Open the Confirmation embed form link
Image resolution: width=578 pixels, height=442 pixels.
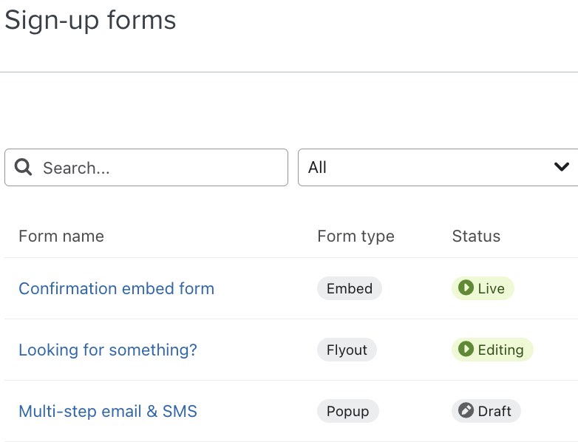pyautogui.click(x=116, y=288)
